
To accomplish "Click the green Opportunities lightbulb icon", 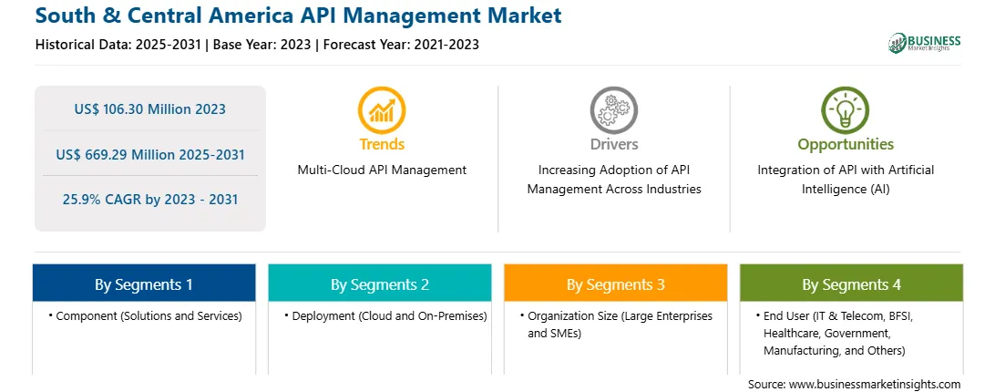I will (x=846, y=110).
